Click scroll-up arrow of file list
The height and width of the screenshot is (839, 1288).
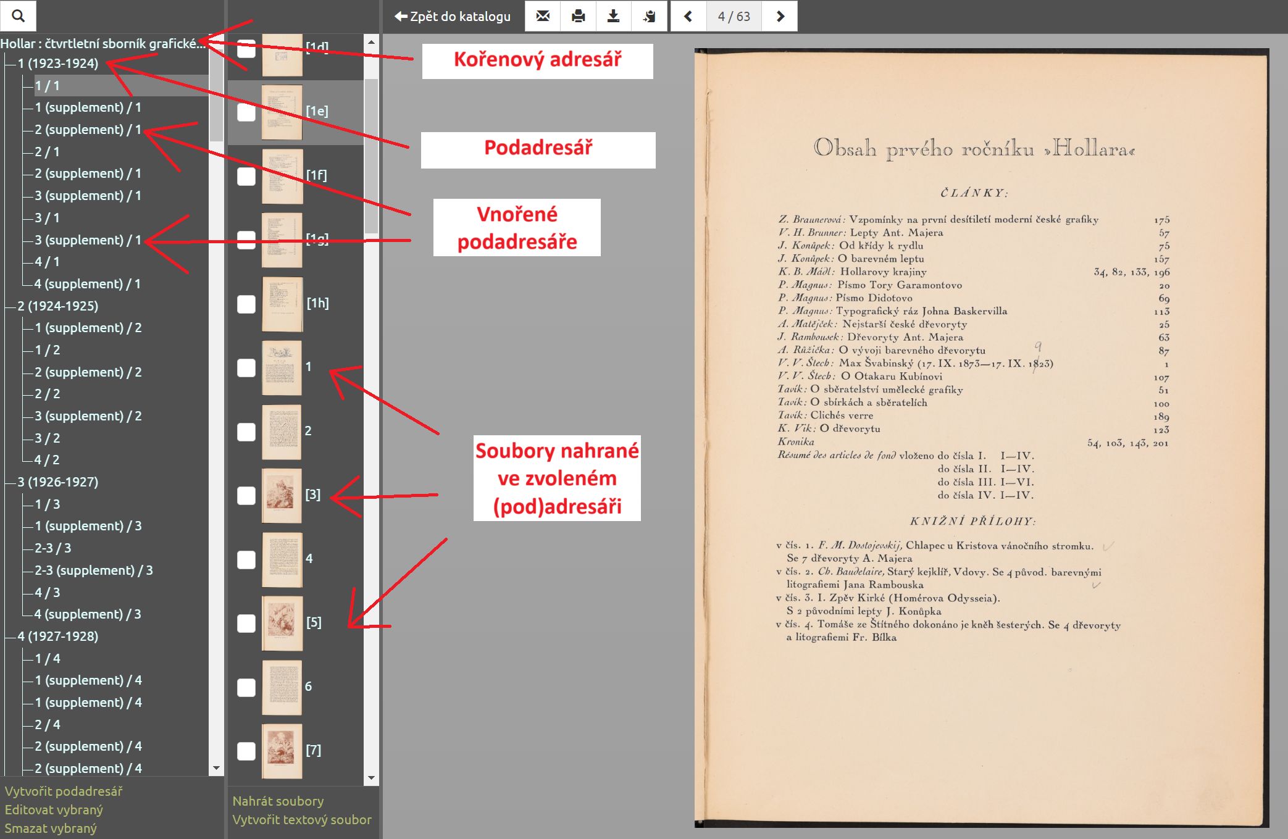(x=371, y=42)
